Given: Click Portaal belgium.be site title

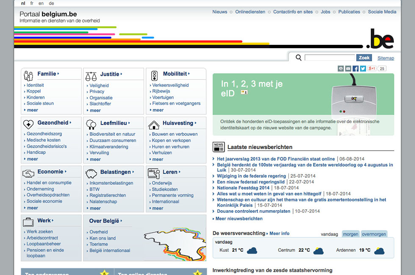Looking at the screenshot, I should (x=48, y=14).
